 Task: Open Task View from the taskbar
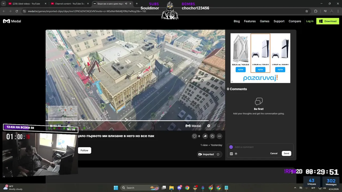164,188
